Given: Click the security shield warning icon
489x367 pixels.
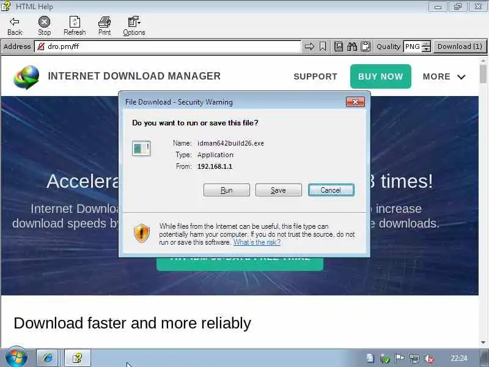Looking at the screenshot, I should pos(142,233).
